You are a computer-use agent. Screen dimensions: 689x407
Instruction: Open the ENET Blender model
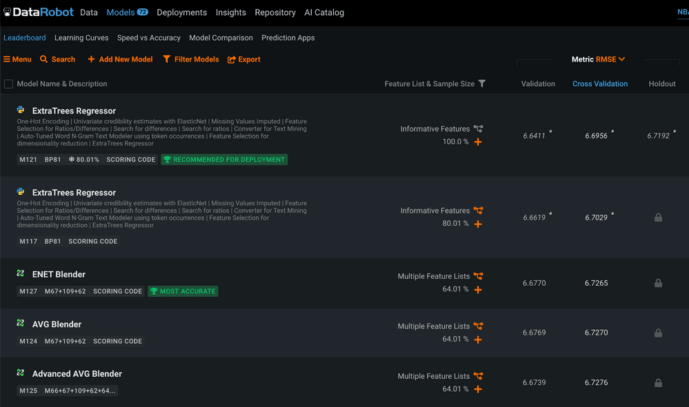click(x=59, y=274)
